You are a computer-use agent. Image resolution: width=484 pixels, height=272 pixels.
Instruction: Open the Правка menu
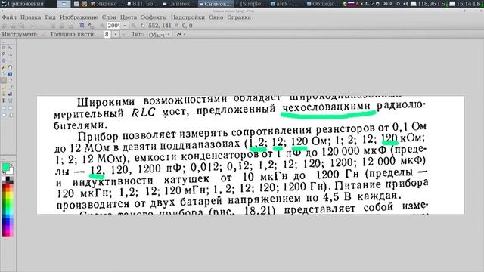coord(30,17)
